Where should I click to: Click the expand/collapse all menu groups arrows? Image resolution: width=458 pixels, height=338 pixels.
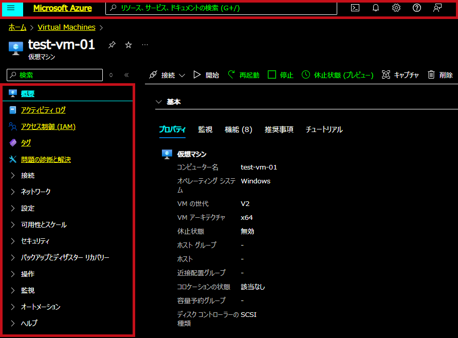click(x=111, y=75)
